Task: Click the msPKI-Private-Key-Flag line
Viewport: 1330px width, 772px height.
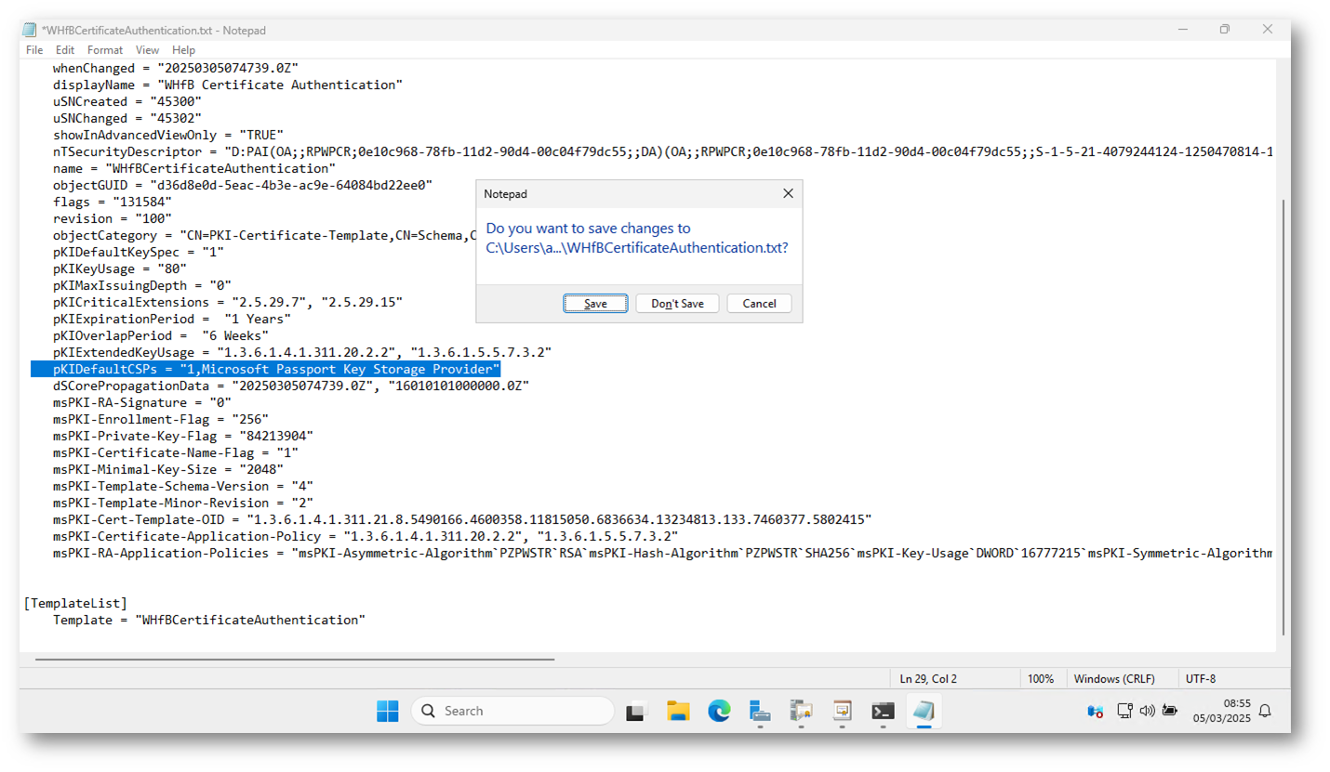Action: 182,436
